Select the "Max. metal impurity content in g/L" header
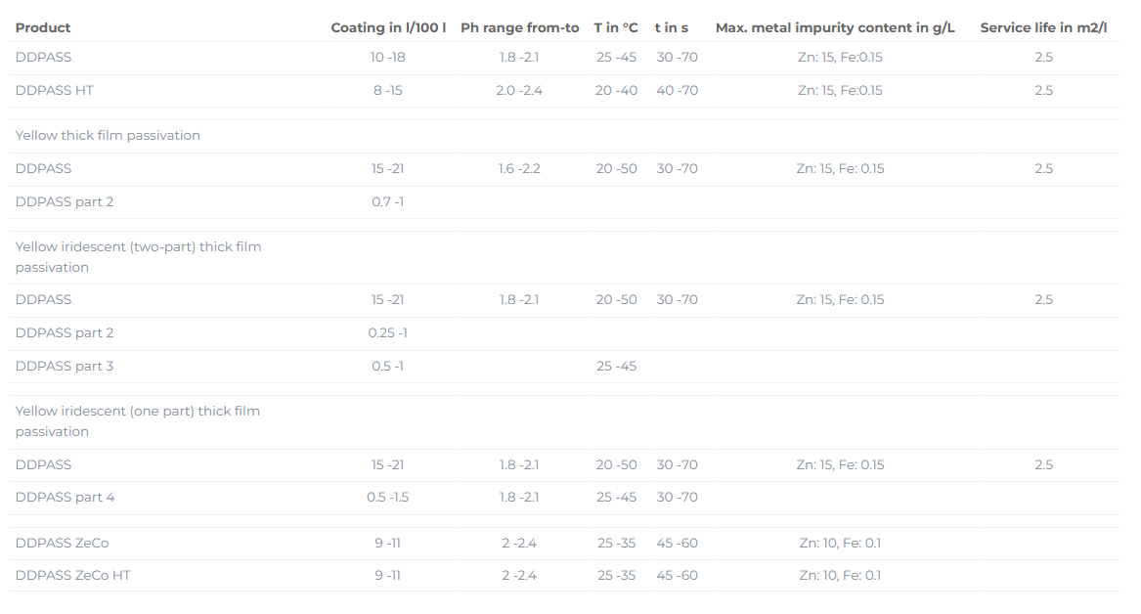The image size is (1141, 614). (835, 27)
